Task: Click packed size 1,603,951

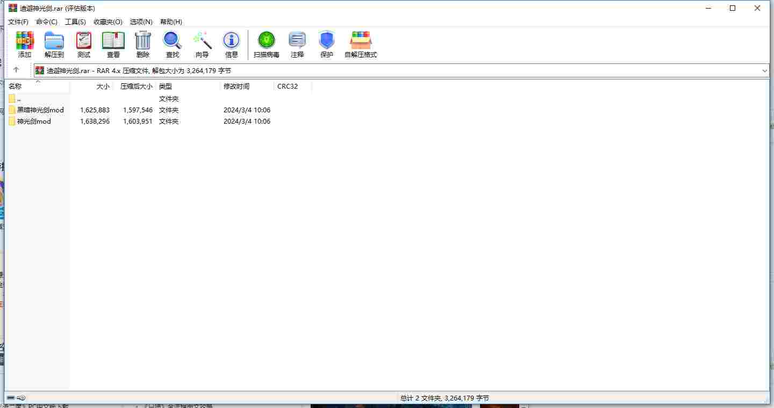Action: [x=138, y=121]
